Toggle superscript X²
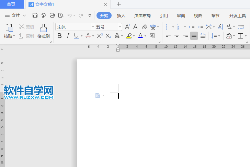This screenshot has height=167, width=250. (100, 36)
